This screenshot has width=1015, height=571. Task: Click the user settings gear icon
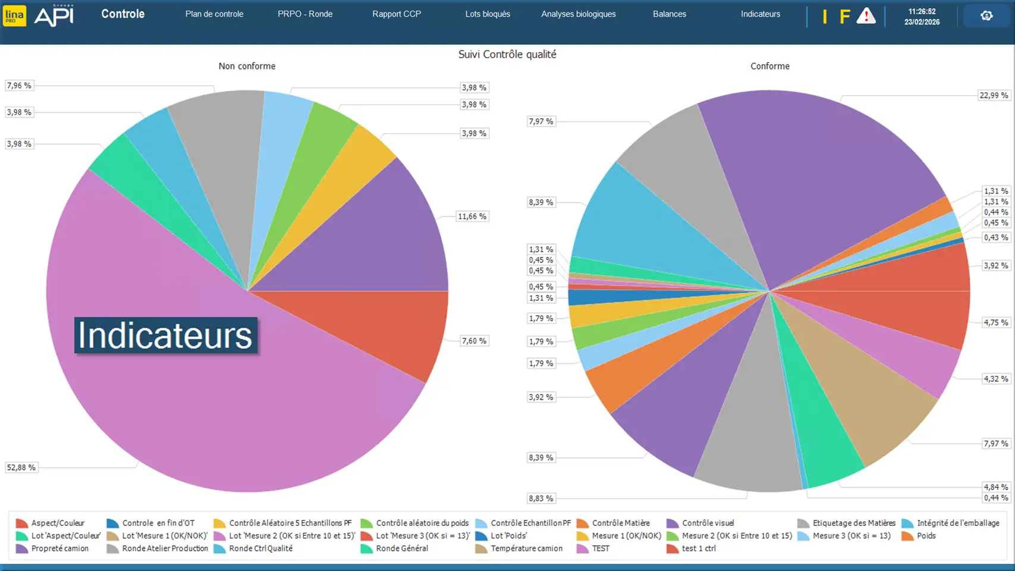(x=986, y=15)
